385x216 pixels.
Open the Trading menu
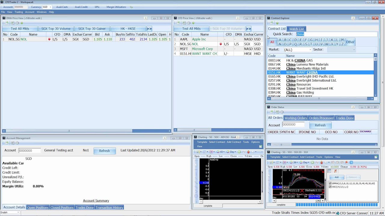(x=19, y=12)
